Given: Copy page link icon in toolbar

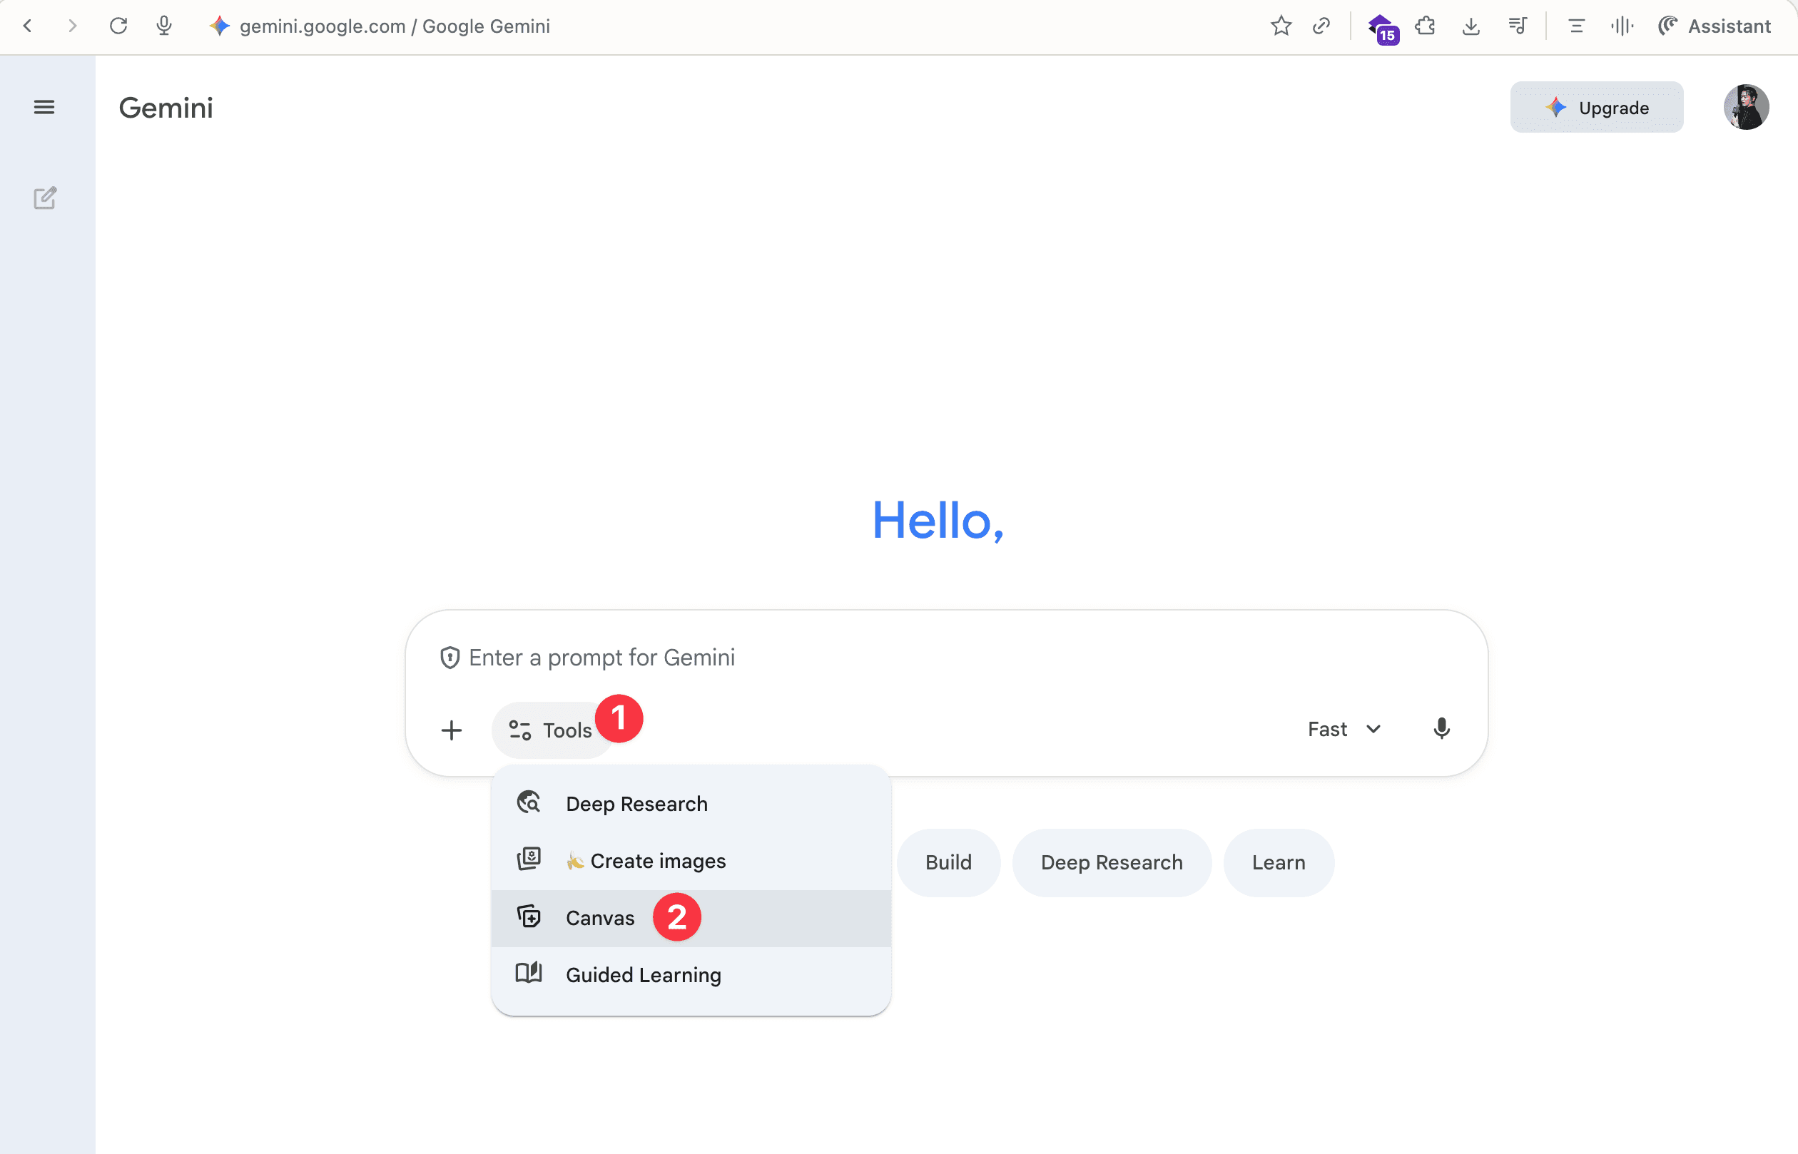Looking at the screenshot, I should (1321, 26).
